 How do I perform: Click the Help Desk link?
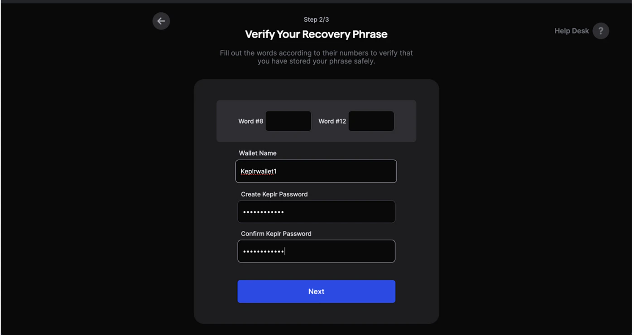coord(572,31)
